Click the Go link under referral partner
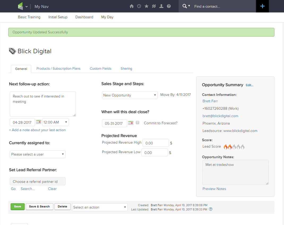The image size is (284, 225). click(x=13, y=189)
